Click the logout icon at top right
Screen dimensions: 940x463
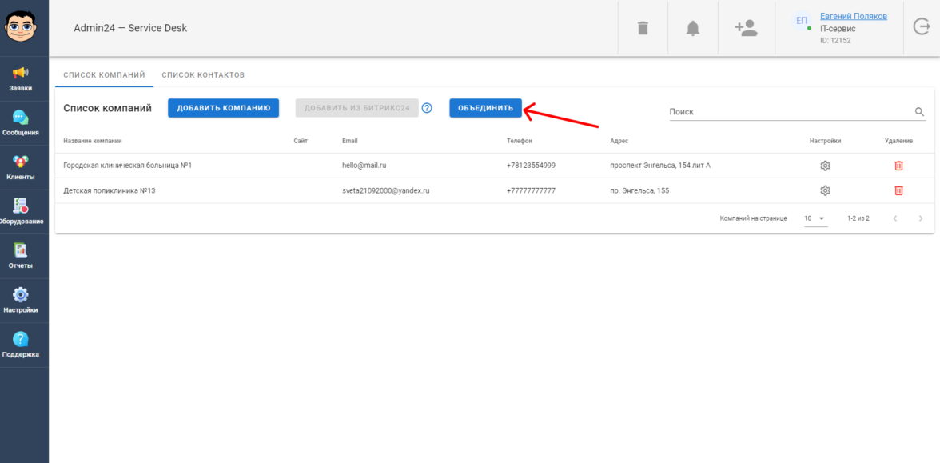[922, 27]
